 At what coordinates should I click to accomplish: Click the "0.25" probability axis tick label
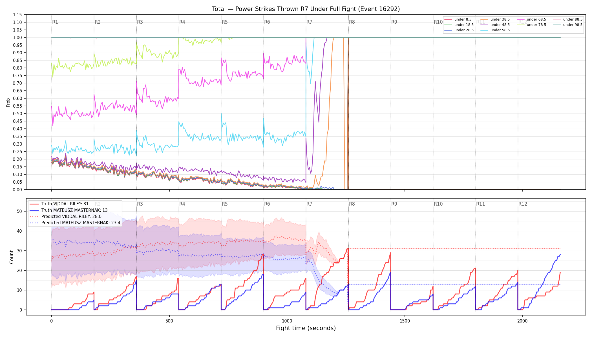pyautogui.click(x=17, y=152)
